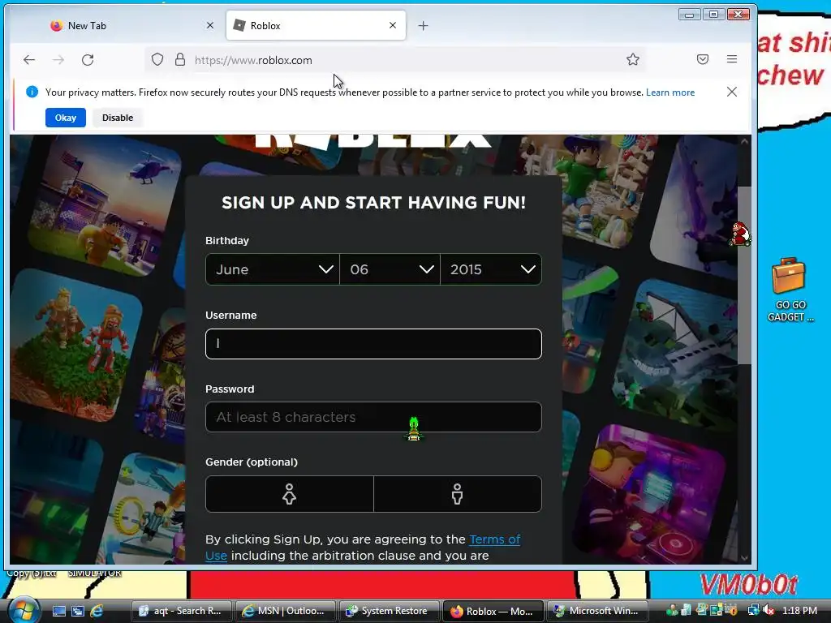
Task: Switch to the aqt - Search taskbar window
Action: click(x=182, y=611)
